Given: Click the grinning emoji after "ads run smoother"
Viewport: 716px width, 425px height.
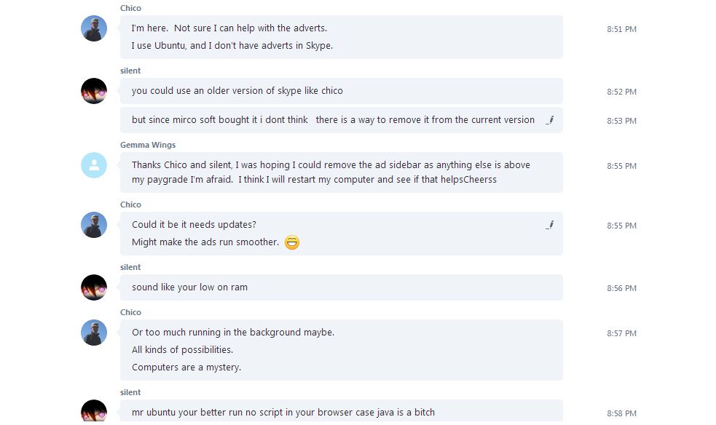Looking at the screenshot, I should click(x=292, y=242).
